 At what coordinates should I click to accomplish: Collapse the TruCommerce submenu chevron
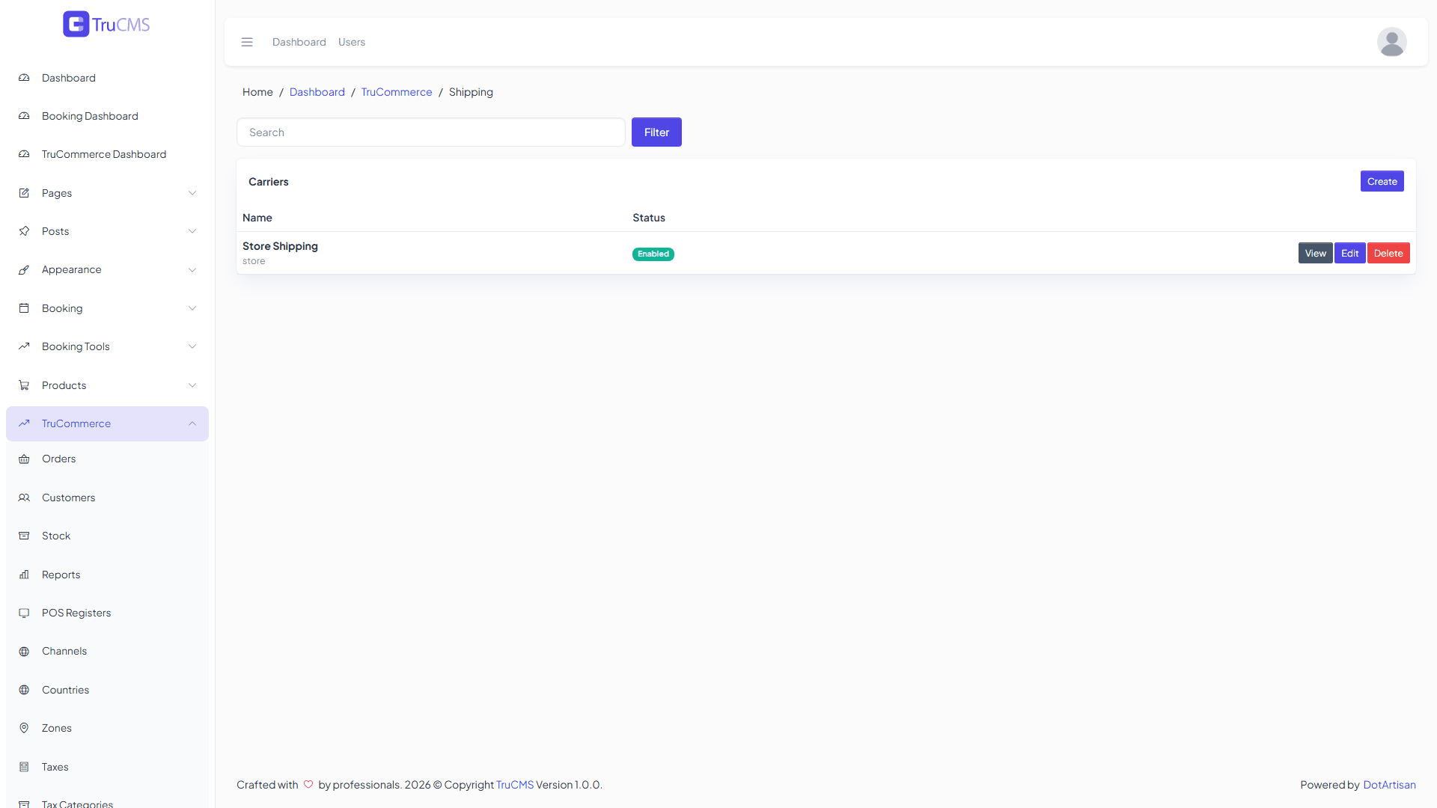point(192,423)
